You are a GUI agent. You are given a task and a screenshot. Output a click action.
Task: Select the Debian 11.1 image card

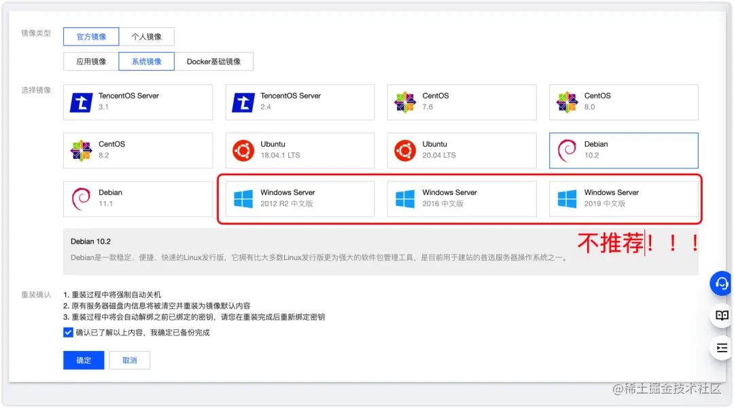pyautogui.click(x=138, y=199)
